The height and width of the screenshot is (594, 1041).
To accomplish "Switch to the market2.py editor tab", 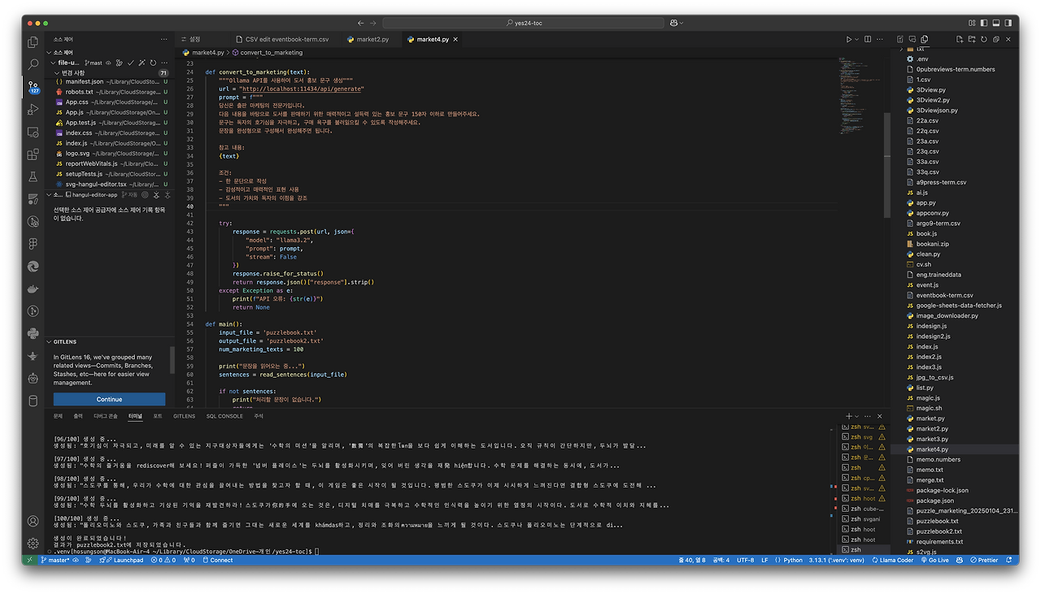I will [x=372, y=39].
